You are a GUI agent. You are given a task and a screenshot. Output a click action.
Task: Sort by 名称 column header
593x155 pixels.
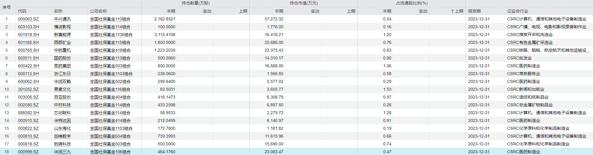coord(58,11)
